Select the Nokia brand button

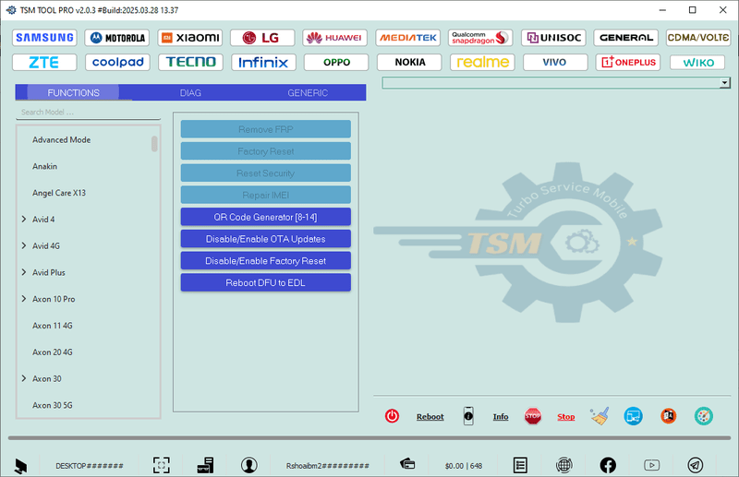click(x=409, y=62)
